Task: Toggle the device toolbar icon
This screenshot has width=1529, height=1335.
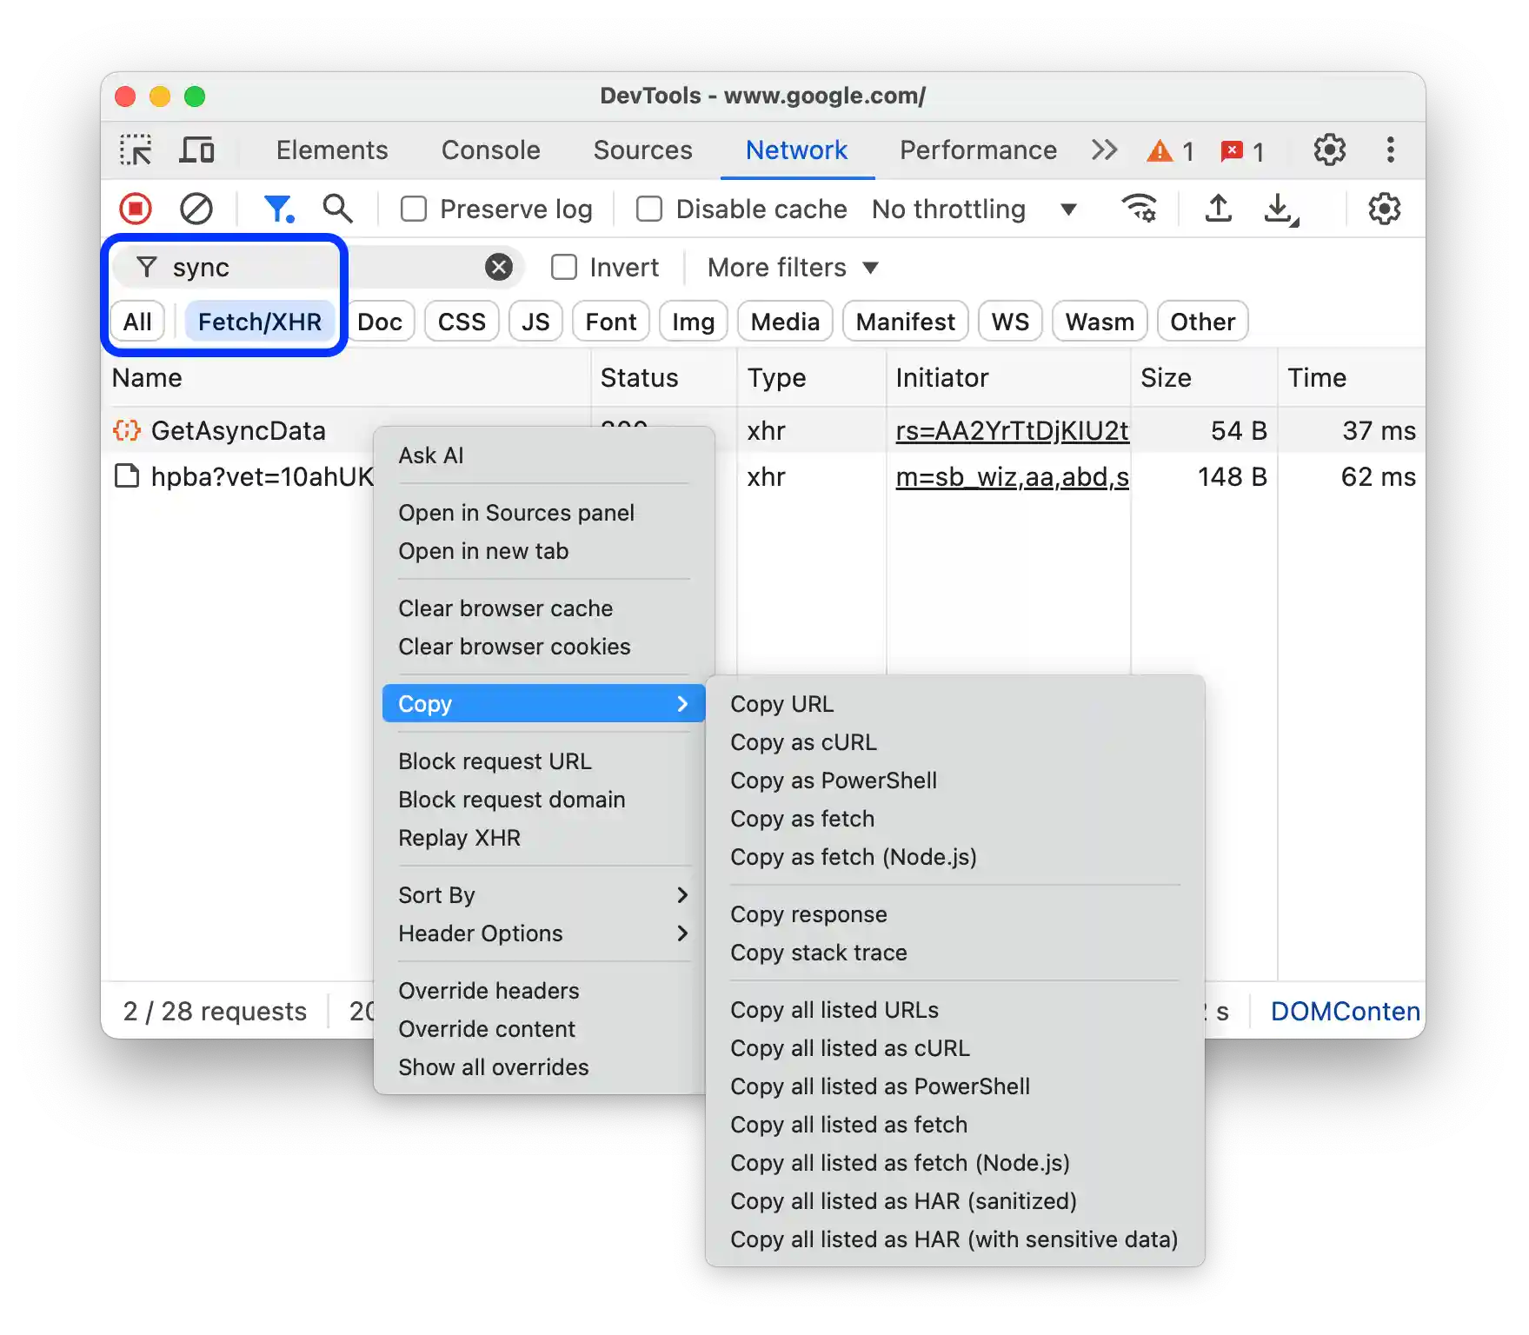Action: [197, 149]
